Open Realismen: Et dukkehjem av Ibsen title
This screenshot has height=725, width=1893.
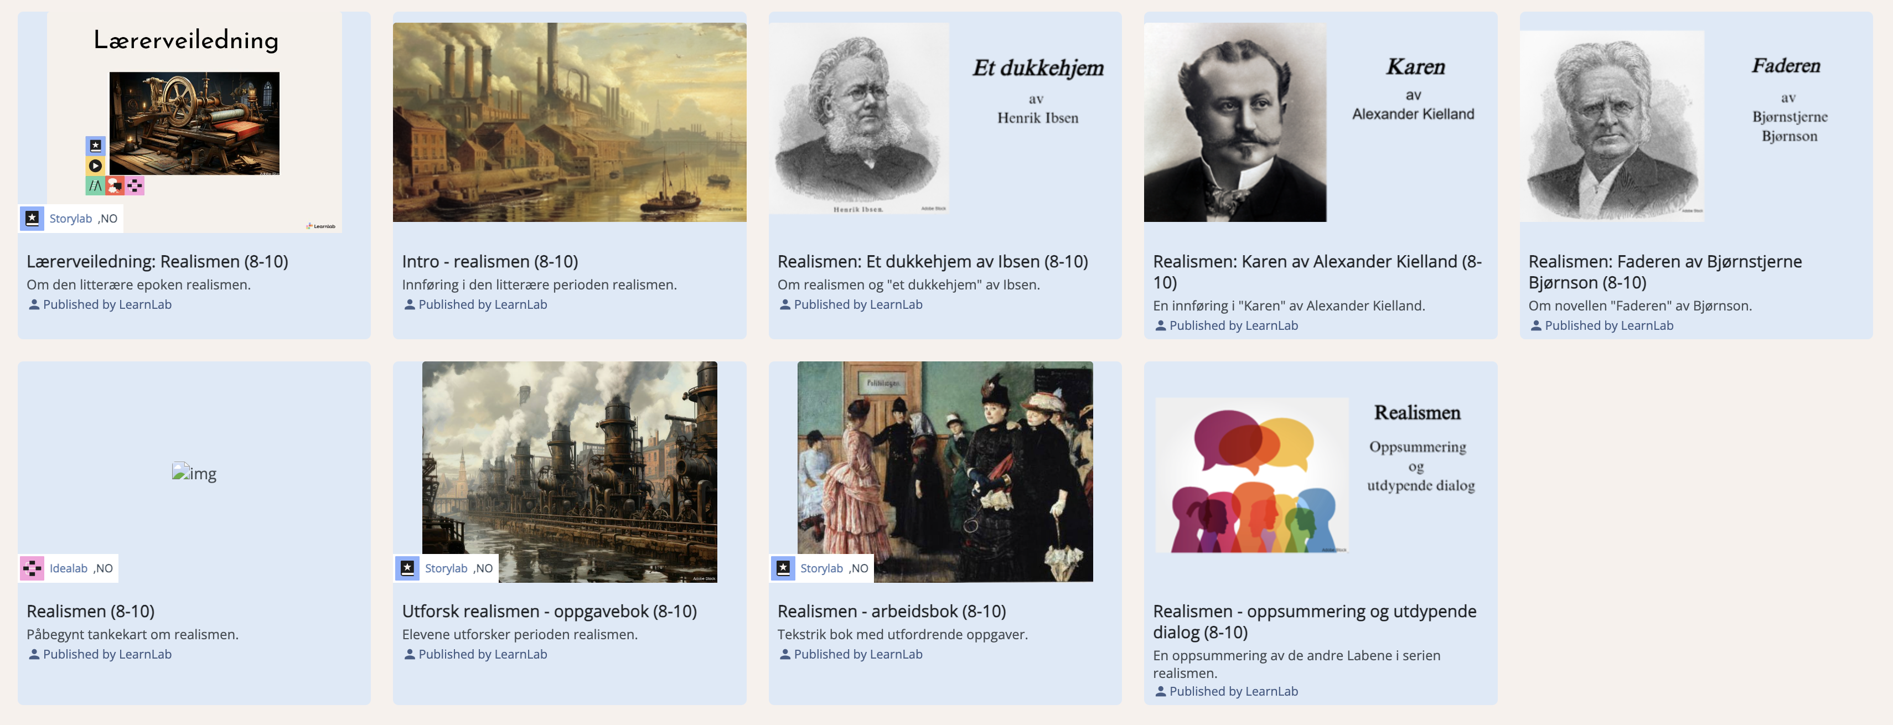933,262
